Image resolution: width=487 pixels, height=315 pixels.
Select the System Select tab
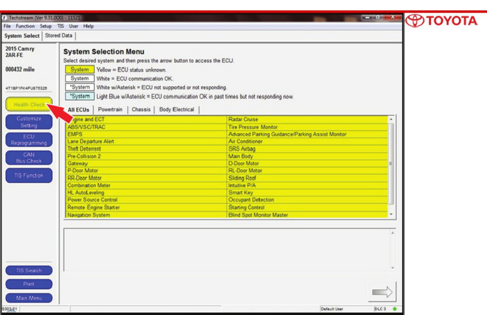[22, 36]
